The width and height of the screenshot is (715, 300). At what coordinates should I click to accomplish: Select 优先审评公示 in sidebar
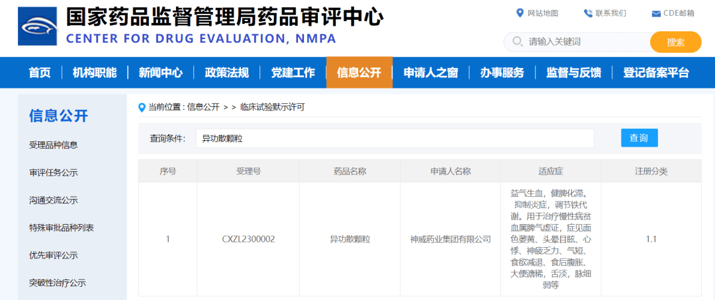click(x=54, y=255)
